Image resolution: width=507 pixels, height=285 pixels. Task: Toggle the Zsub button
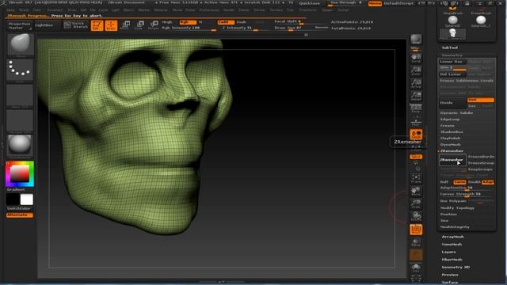tap(241, 22)
